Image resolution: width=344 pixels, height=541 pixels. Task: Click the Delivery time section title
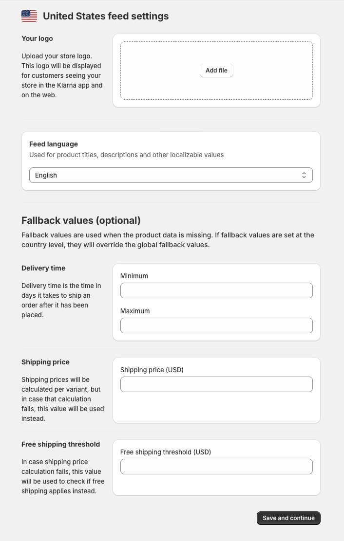43,268
